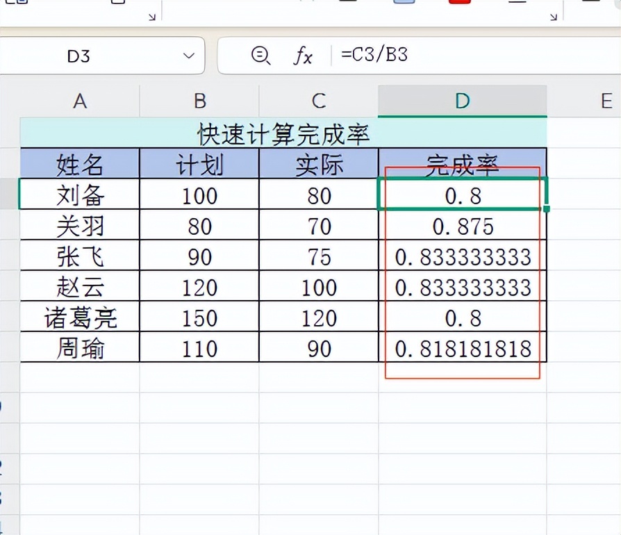This screenshot has width=621, height=535.
Task: Select 关羽's completion rate 0.875
Action: click(463, 224)
